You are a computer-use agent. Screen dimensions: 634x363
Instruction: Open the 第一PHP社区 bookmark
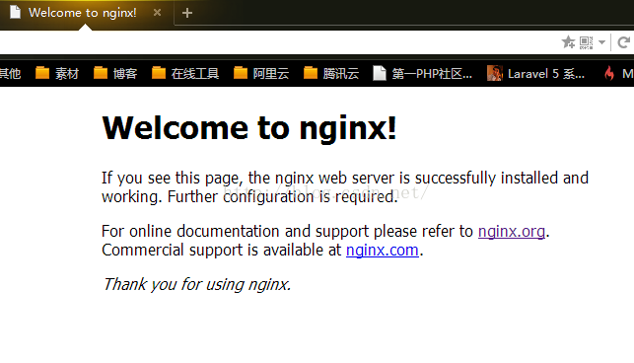(422, 73)
